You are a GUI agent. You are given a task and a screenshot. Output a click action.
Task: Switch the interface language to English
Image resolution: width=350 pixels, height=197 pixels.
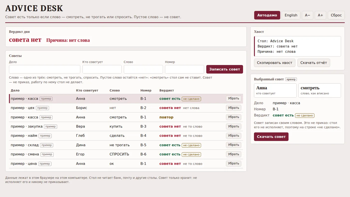pos(291,15)
